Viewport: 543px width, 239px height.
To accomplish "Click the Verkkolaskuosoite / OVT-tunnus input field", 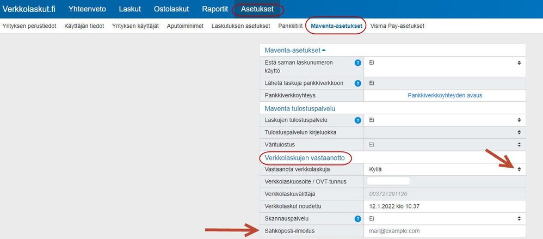I will click(x=388, y=181).
